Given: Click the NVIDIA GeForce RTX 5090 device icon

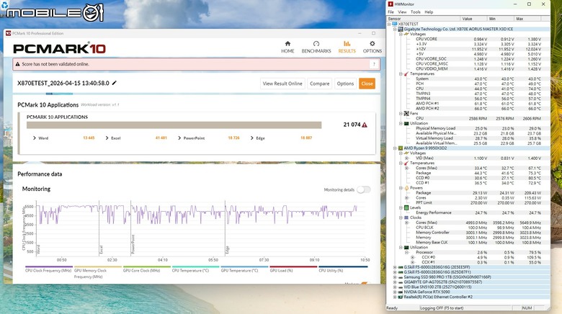Looking at the screenshot, I should coord(401,292).
